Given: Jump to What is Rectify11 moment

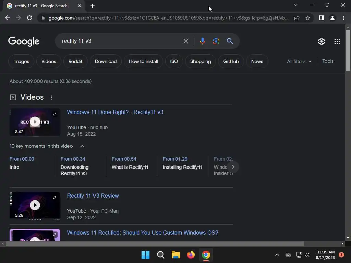Looking at the screenshot, I should (x=130, y=163).
